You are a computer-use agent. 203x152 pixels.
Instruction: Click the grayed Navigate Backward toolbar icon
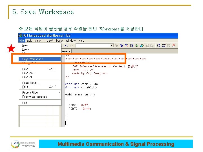pyautogui.click(x=147, y=46)
